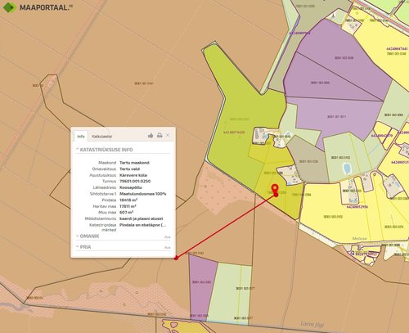
Task: Close the cadastral info popup
Action: [x=168, y=135]
